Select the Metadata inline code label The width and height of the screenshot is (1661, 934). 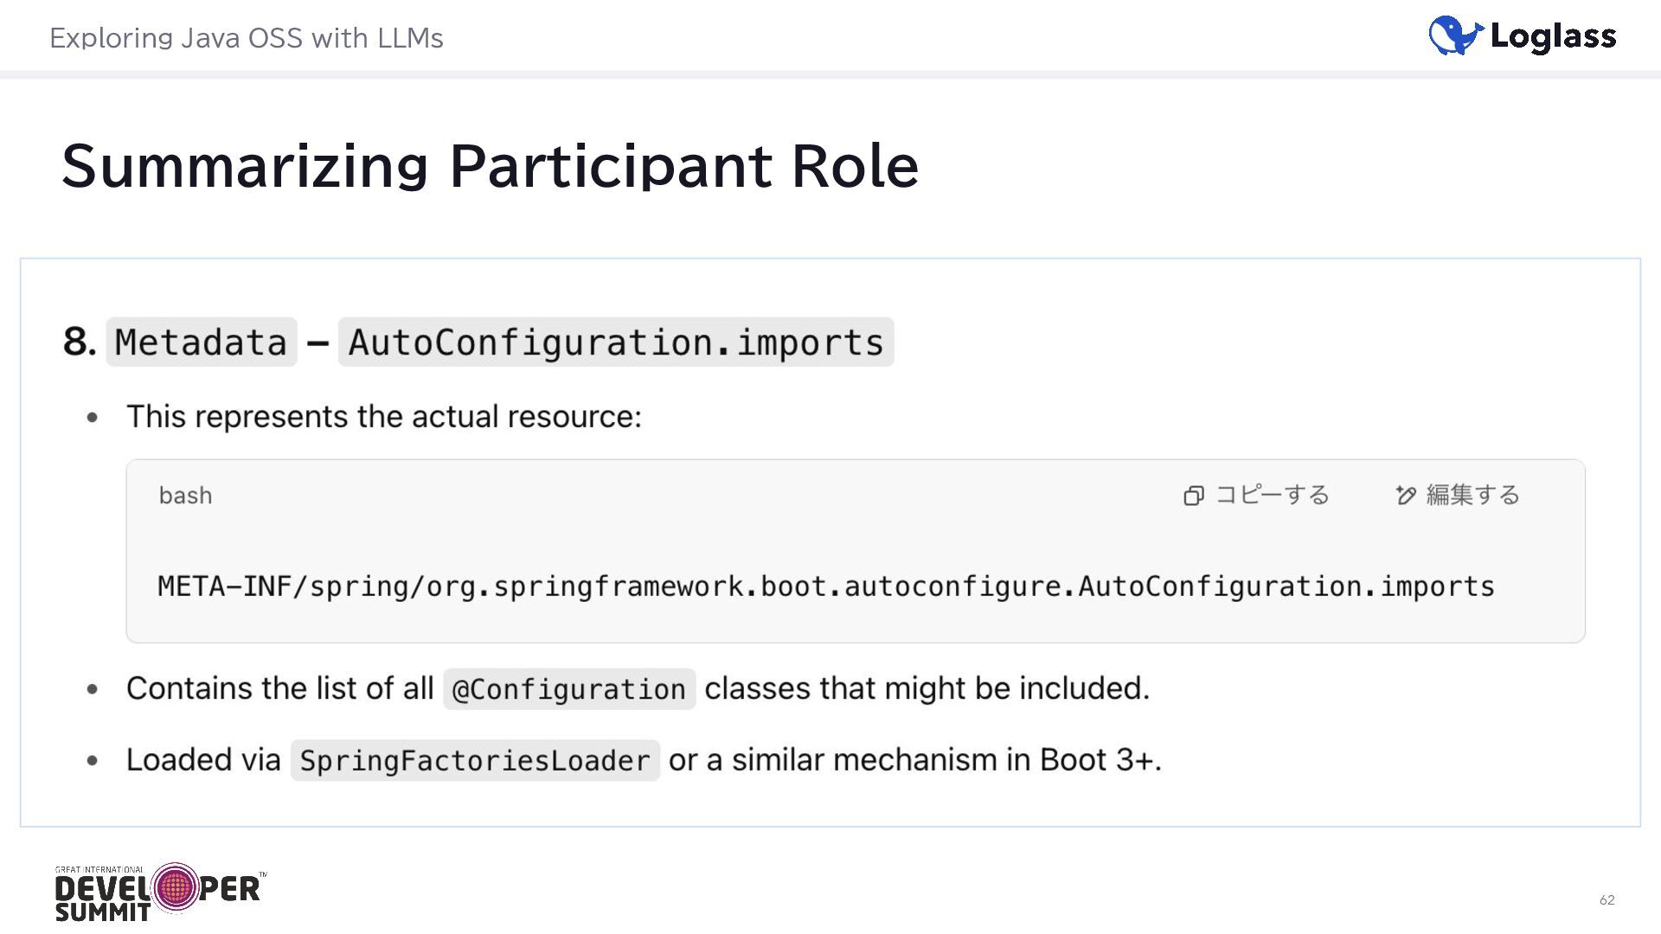tap(201, 342)
